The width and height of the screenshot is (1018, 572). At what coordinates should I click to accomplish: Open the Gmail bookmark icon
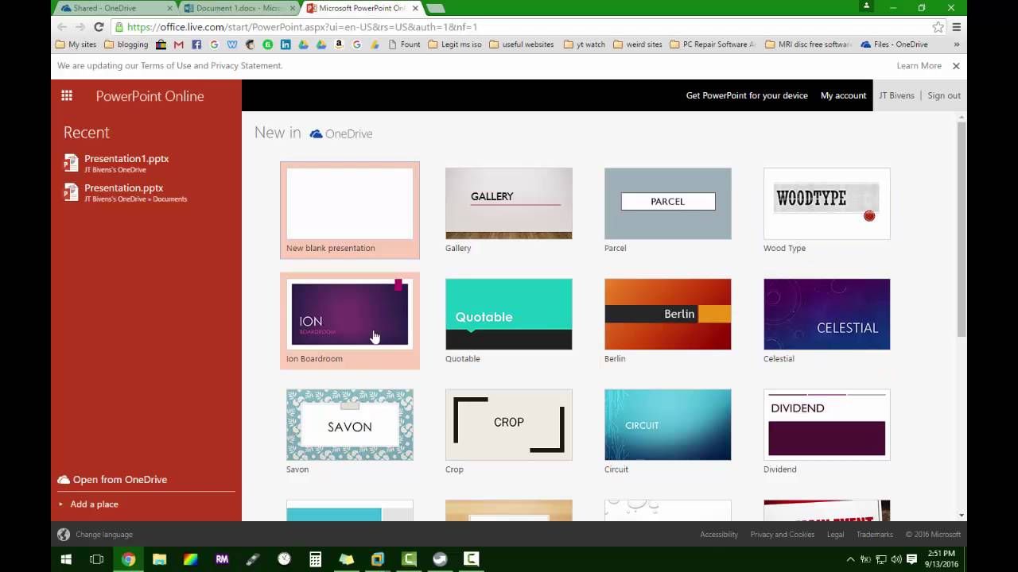(x=179, y=44)
